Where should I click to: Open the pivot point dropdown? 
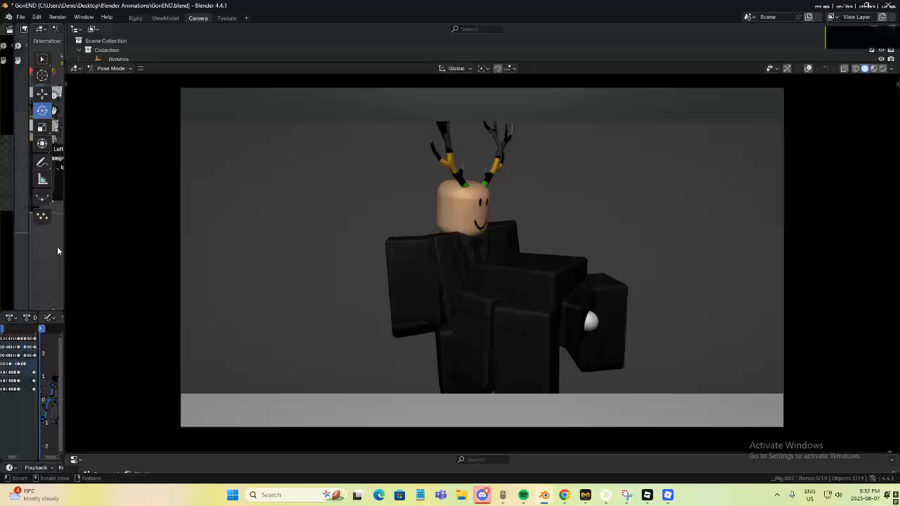tap(484, 68)
